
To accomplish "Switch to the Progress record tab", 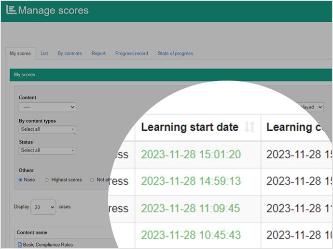I will click(x=131, y=54).
